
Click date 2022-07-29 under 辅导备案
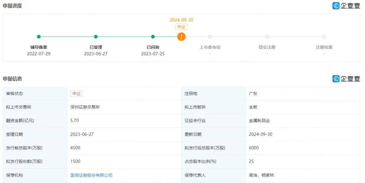39,54
